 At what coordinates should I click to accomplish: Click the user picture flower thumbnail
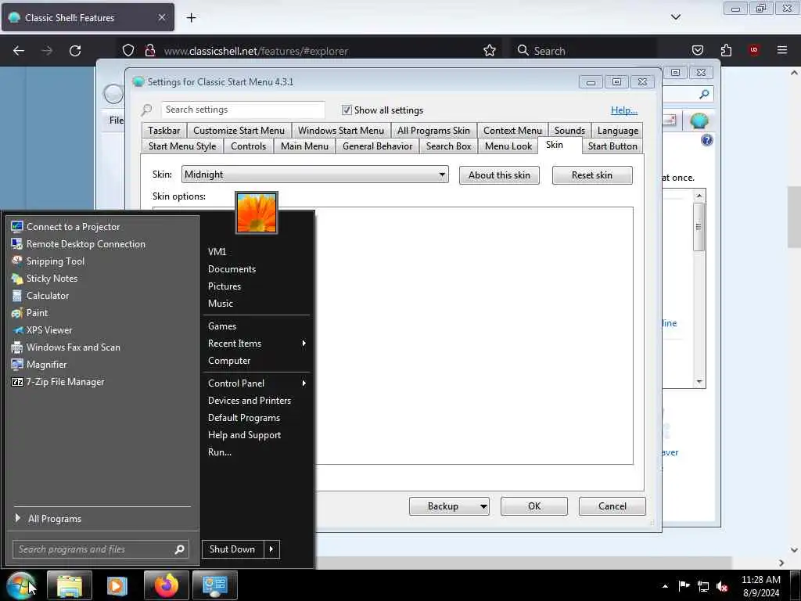(257, 213)
